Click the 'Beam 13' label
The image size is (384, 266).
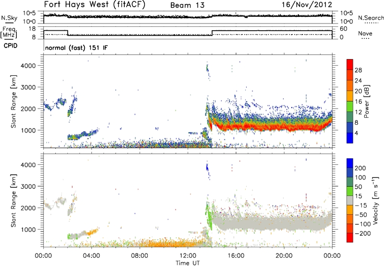click(x=187, y=5)
